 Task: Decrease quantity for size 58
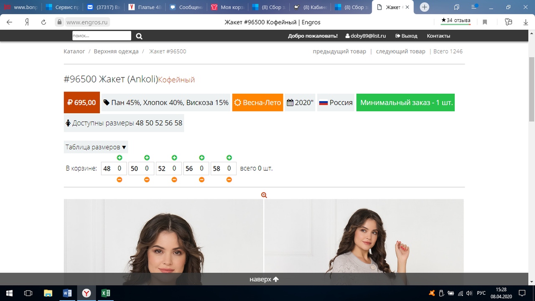click(x=229, y=179)
